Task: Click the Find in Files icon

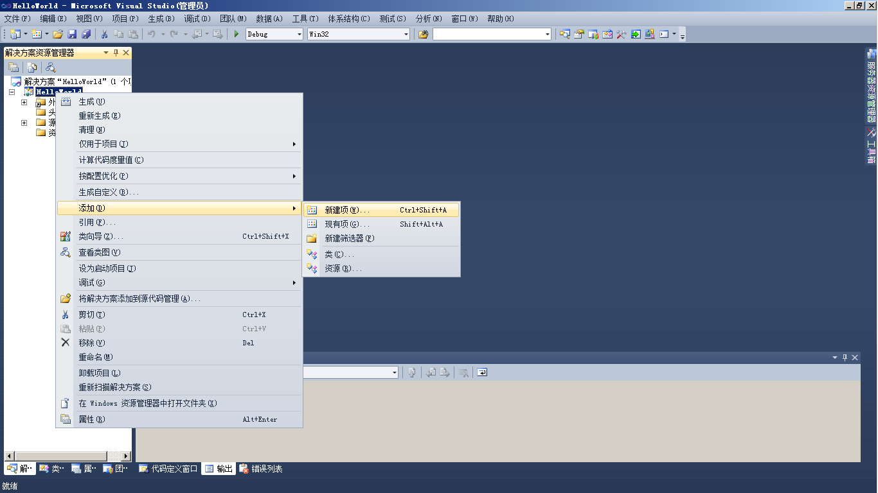Action: coord(423,34)
